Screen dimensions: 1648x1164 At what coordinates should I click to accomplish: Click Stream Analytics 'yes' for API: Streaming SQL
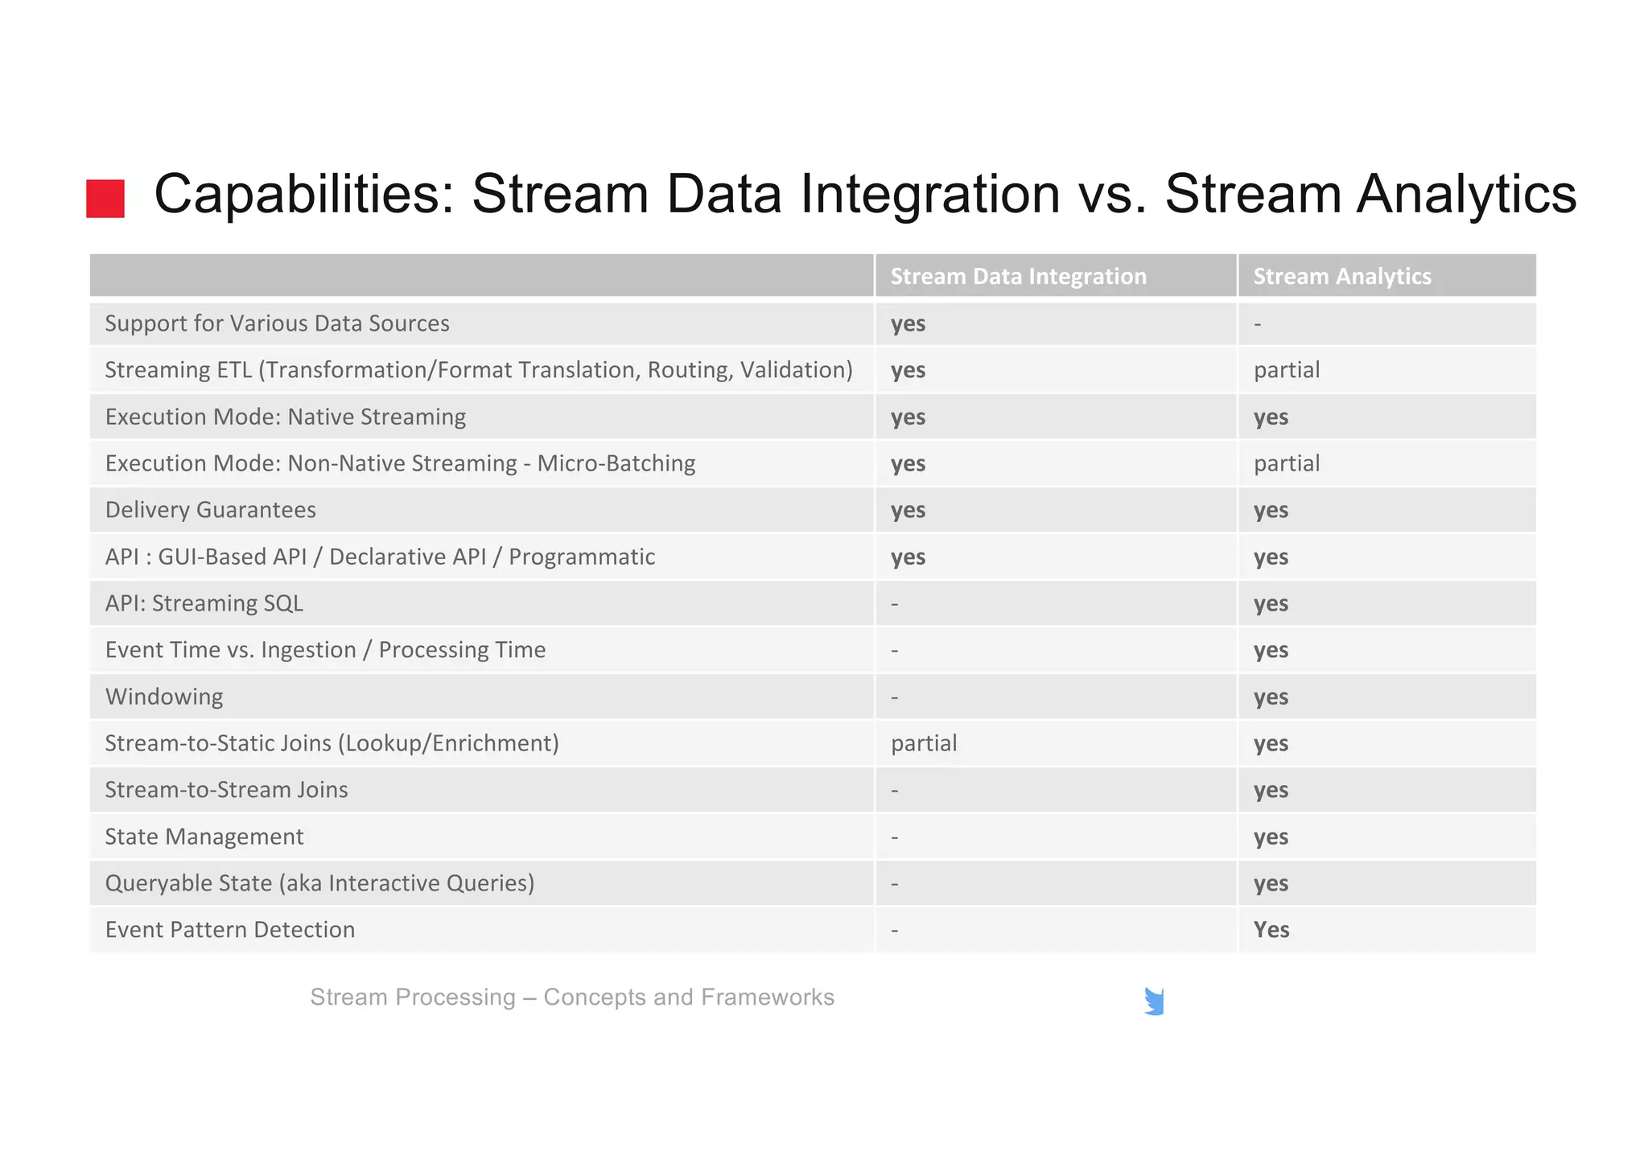click(1271, 604)
